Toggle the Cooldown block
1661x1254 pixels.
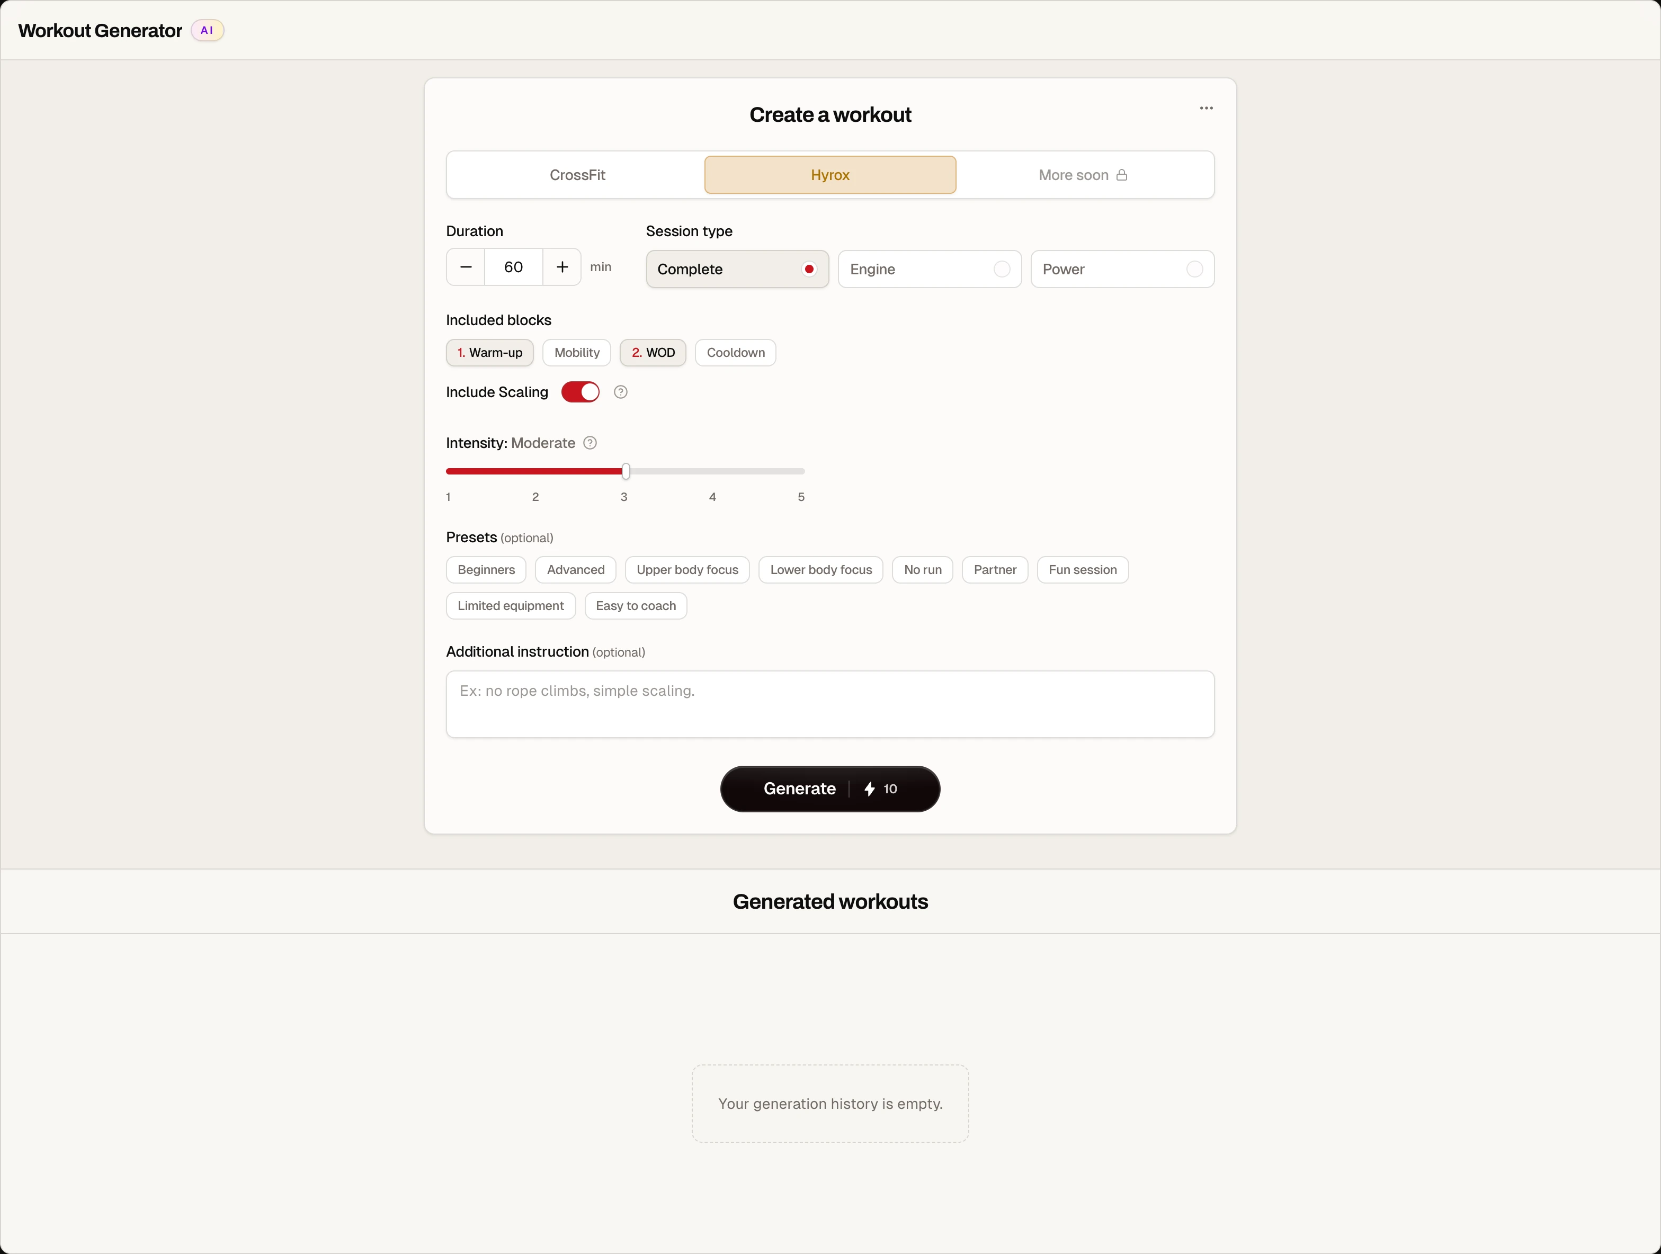pyautogui.click(x=736, y=353)
